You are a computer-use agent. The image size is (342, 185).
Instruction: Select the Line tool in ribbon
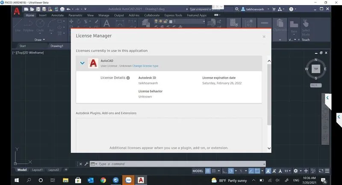tap(18, 26)
